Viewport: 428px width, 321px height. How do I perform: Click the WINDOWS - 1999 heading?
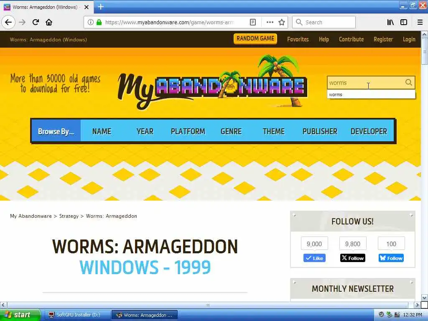click(145, 267)
